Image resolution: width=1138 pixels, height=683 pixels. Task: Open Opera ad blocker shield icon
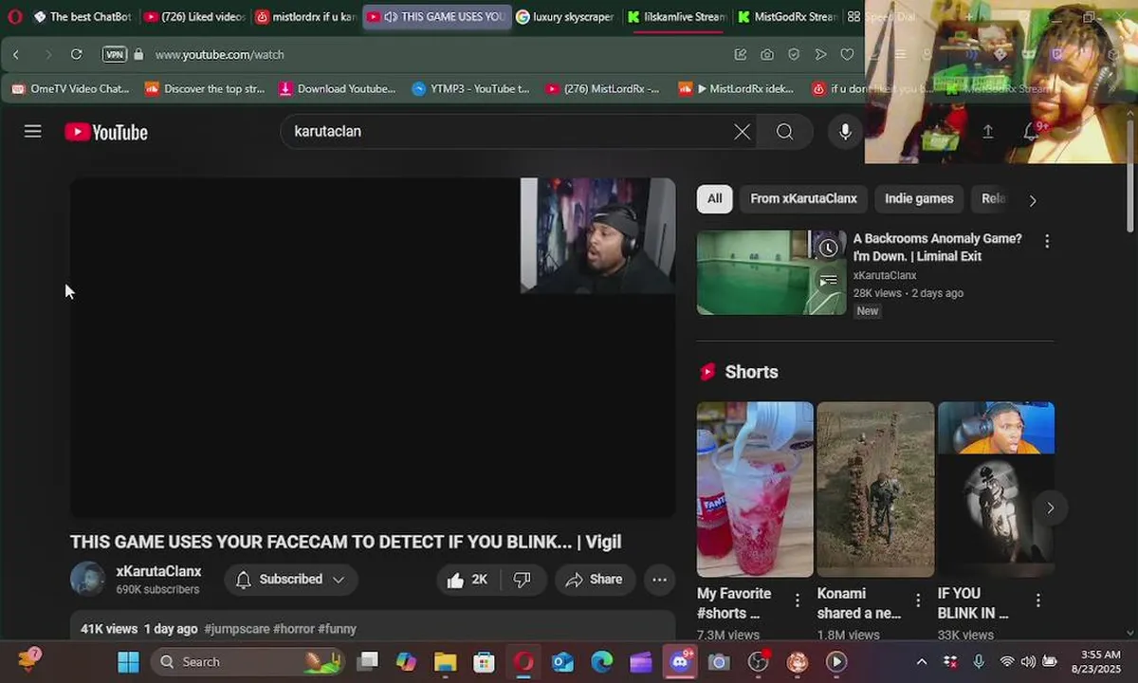794,55
